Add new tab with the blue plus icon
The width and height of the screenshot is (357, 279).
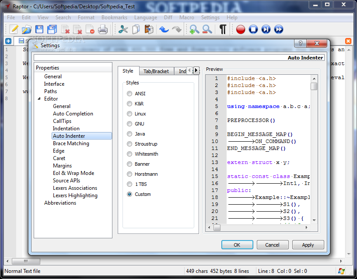pyautogui.click(x=8, y=41)
